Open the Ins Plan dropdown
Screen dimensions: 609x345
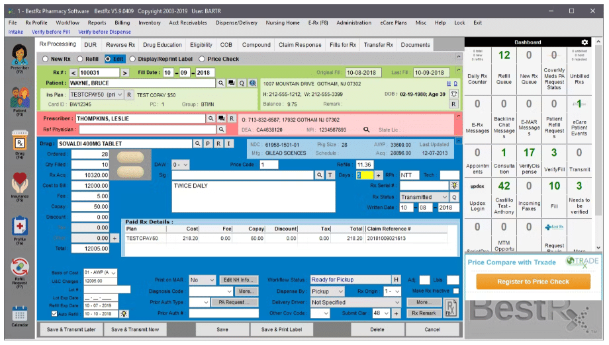pos(120,95)
